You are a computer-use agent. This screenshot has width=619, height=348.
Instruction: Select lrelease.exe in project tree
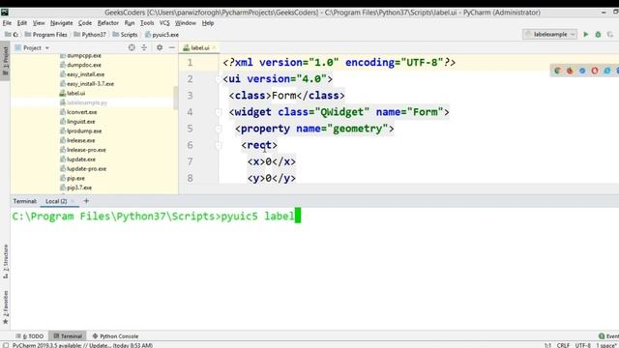pyautogui.click(x=77, y=140)
